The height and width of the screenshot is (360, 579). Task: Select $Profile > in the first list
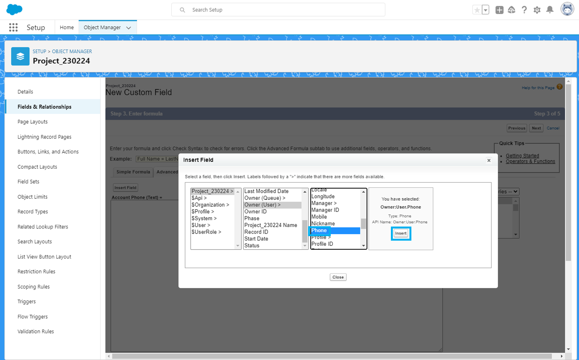213,212
